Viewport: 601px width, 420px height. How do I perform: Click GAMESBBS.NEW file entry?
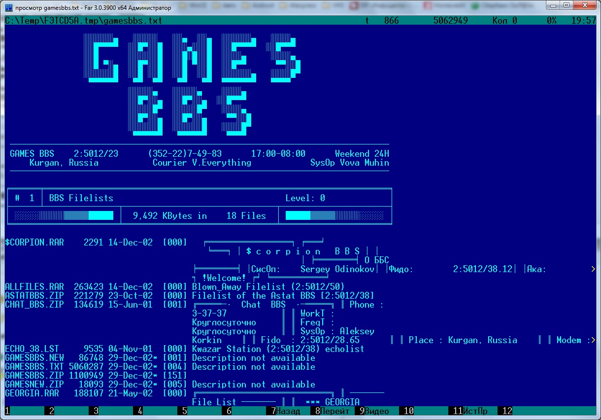pos(34,358)
